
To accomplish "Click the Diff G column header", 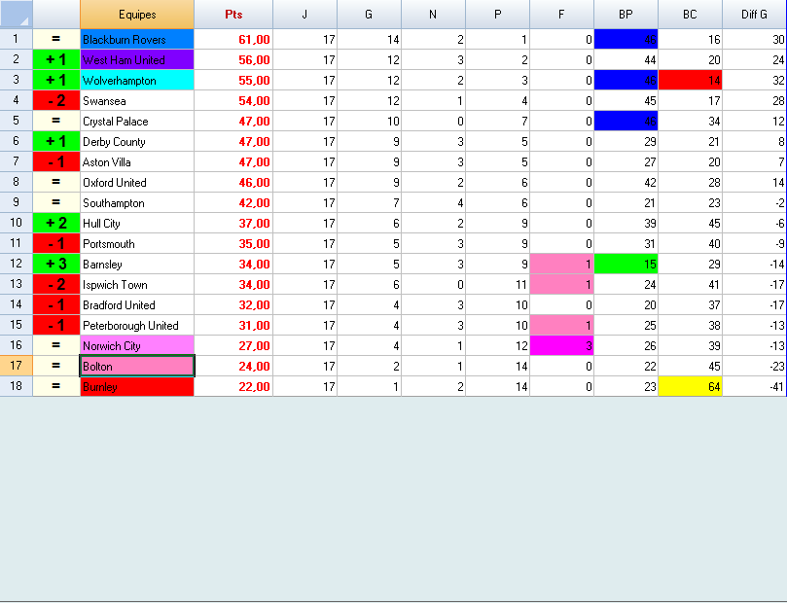I will pyautogui.click(x=754, y=14).
